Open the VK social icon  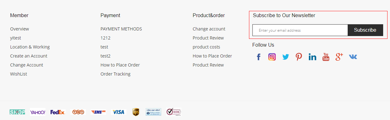(x=353, y=57)
